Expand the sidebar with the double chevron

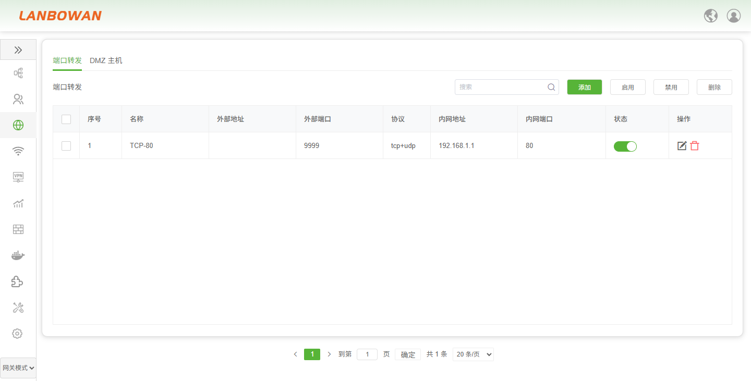point(18,50)
